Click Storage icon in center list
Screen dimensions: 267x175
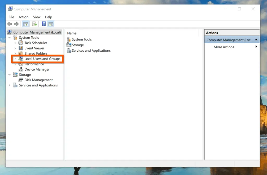click(x=69, y=45)
